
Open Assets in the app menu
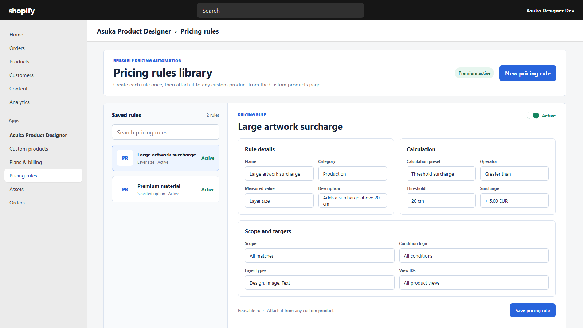pos(43,189)
